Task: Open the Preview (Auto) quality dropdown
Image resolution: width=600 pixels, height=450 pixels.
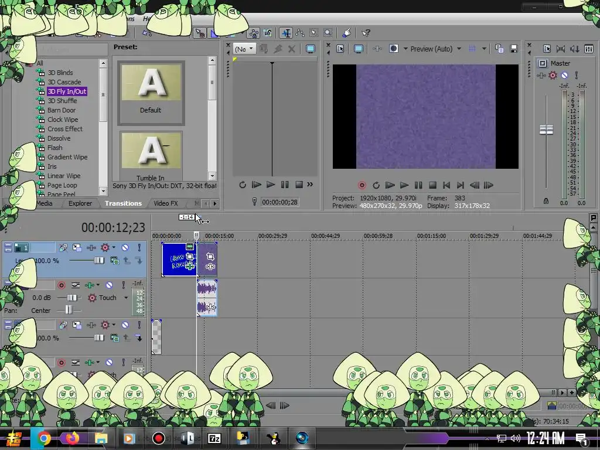Action: [x=435, y=49]
